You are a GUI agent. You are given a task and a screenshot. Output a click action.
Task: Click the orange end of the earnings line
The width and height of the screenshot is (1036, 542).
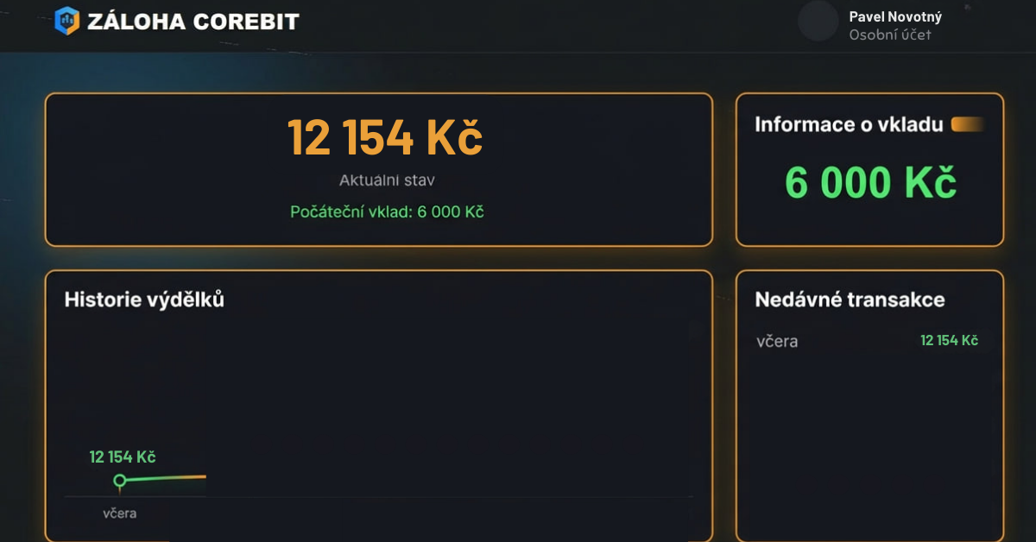click(199, 476)
